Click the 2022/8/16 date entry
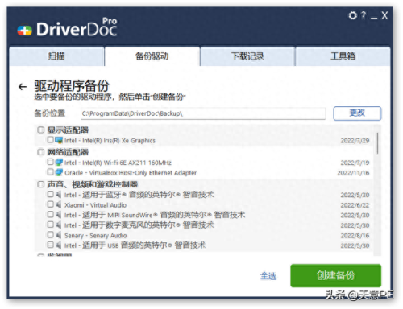The height and width of the screenshot is (309, 403). [x=355, y=236]
